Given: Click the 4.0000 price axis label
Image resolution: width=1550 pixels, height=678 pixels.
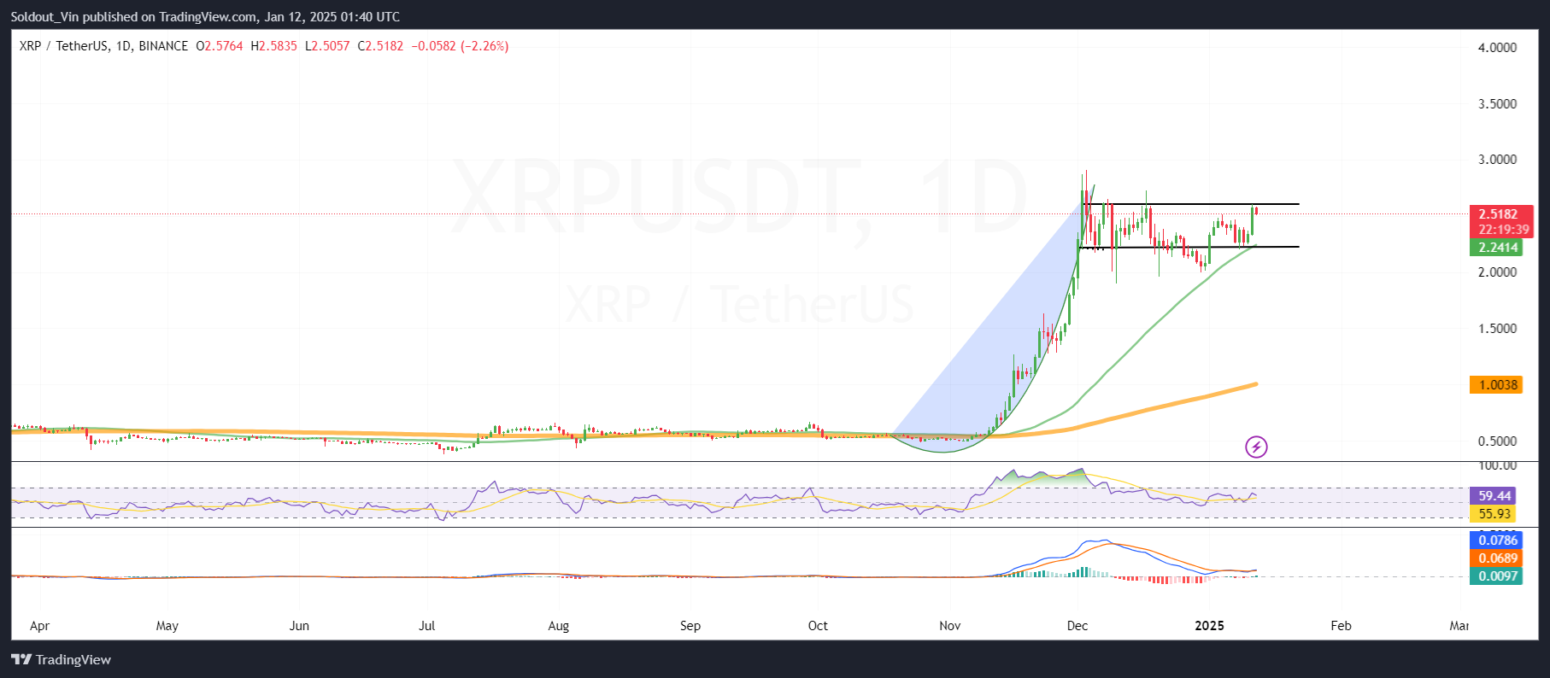Looking at the screenshot, I should [x=1497, y=48].
